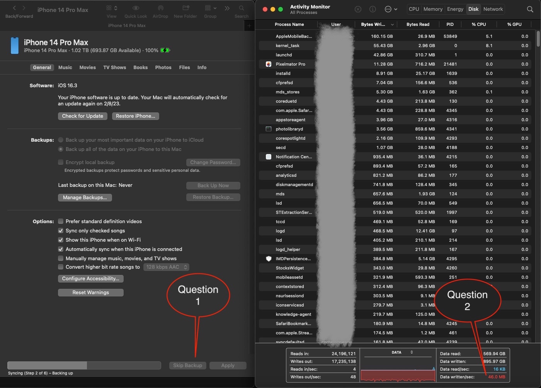The width and height of the screenshot is (541, 388).
Task: Uncheck Sync only checked songs
Action: pos(61,231)
